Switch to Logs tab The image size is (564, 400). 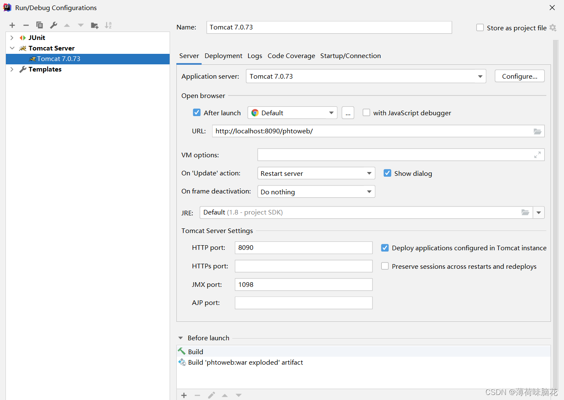tap(255, 56)
